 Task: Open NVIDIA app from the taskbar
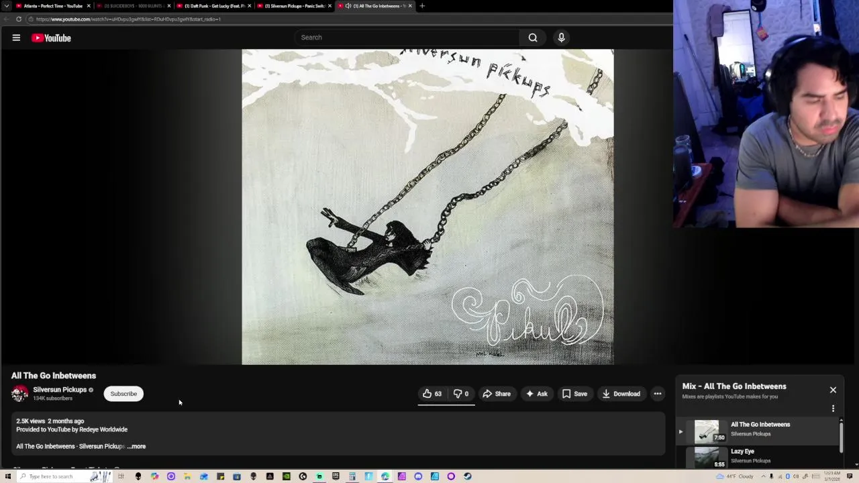[287, 476]
